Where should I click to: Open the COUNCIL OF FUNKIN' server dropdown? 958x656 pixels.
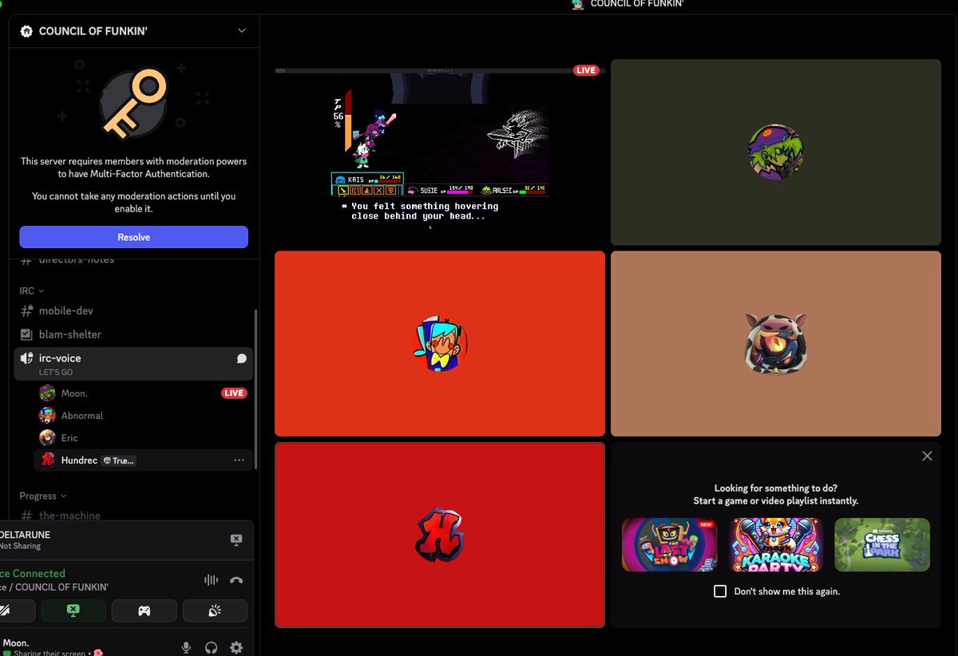pos(242,31)
